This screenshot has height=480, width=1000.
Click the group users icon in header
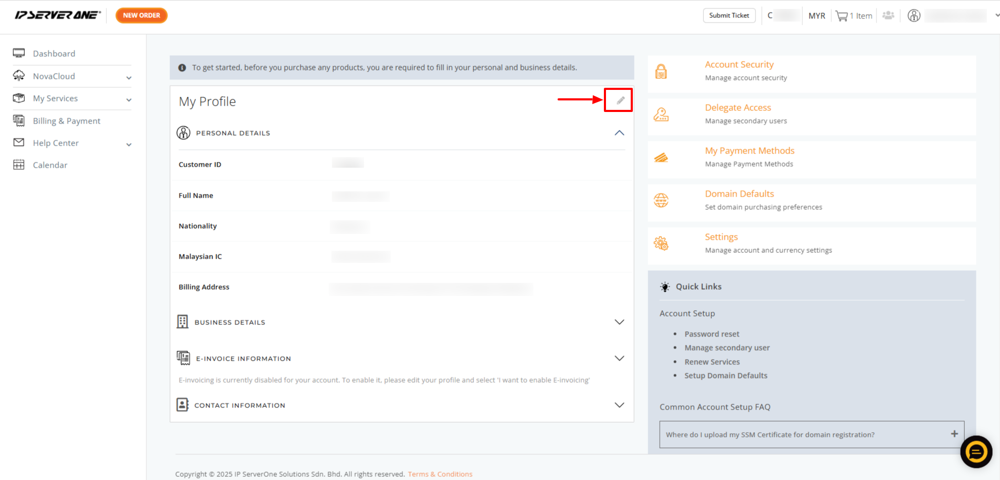888,15
